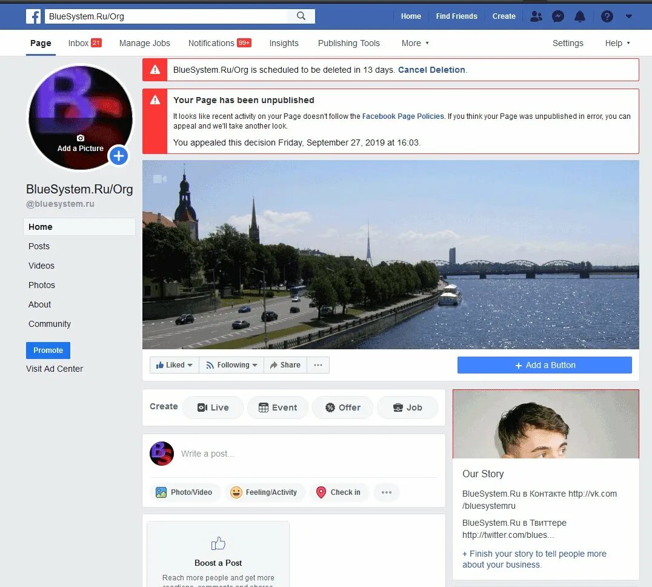Select Videos in the left sidebar

(42, 266)
